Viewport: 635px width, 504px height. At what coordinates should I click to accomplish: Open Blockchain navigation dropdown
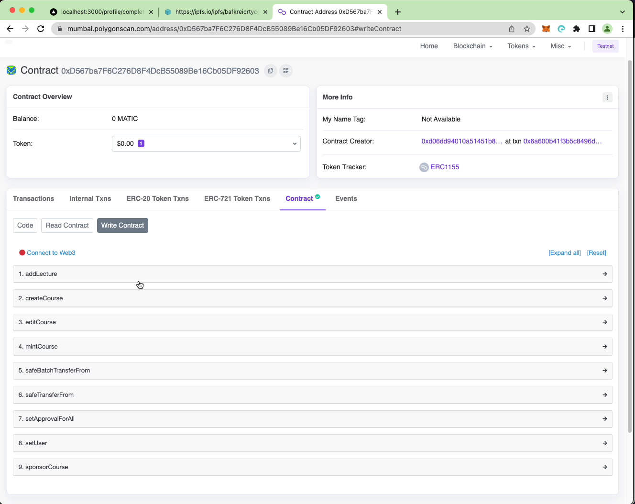[472, 46]
